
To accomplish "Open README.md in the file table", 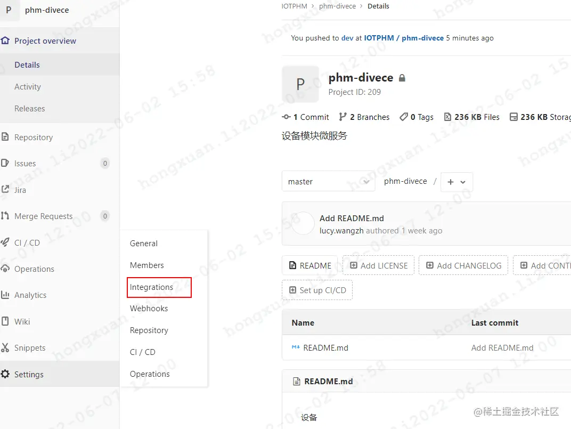I will [325, 347].
